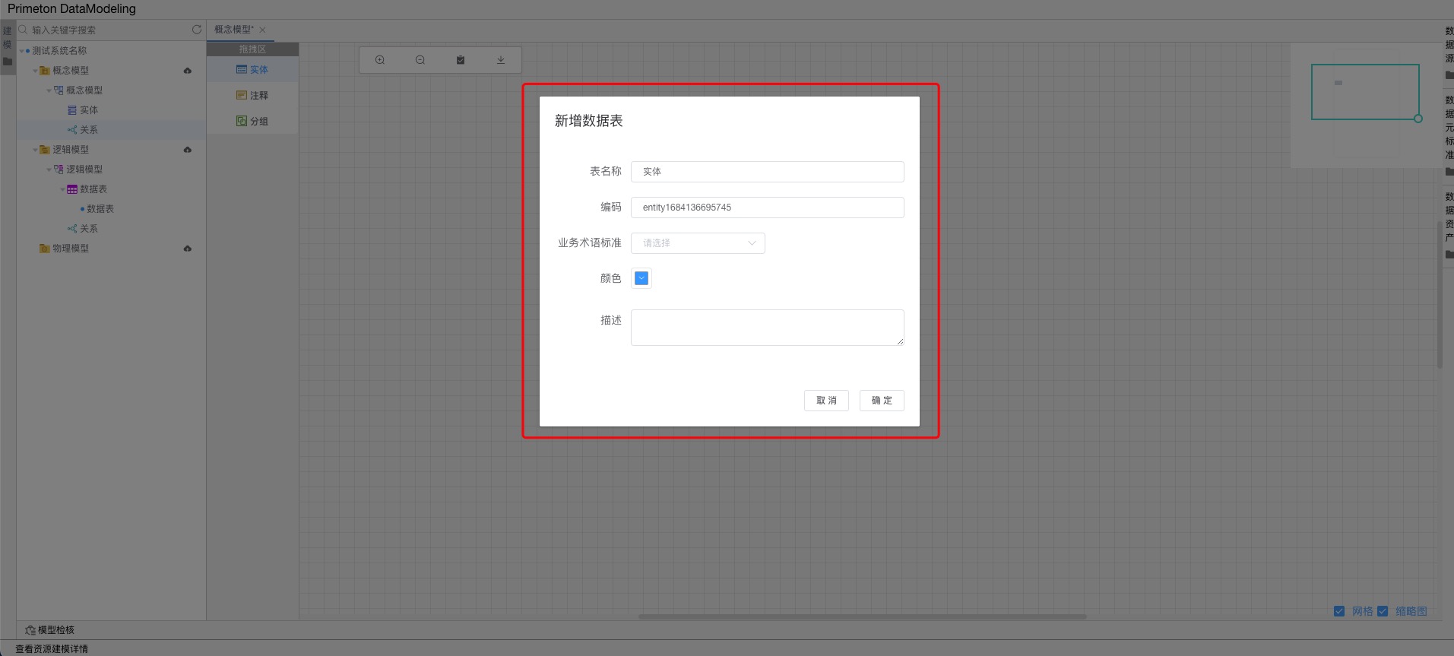Image resolution: width=1454 pixels, height=656 pixels.
Task: Click the zoom in magnifier icon
Action: [380, 60]
